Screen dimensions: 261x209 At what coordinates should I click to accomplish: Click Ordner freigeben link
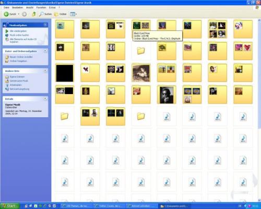point(18,61)
